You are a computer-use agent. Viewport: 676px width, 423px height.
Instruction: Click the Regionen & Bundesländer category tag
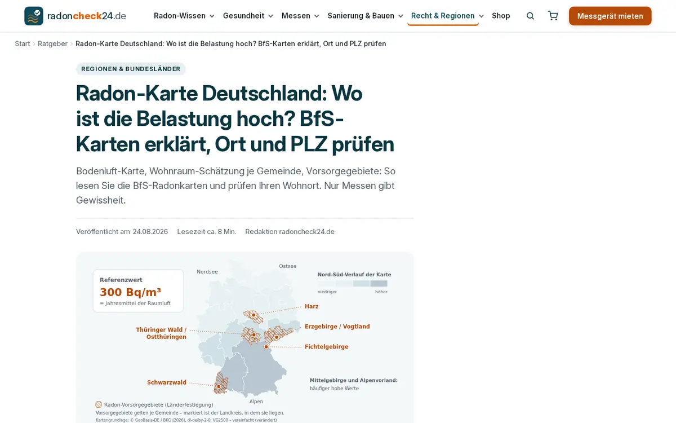pos(131,69)
